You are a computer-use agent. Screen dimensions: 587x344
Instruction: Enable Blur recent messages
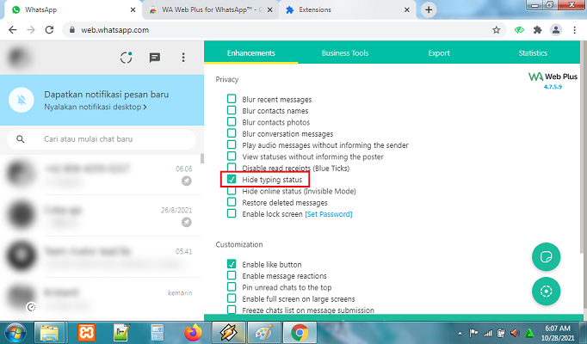click(232, 99)
